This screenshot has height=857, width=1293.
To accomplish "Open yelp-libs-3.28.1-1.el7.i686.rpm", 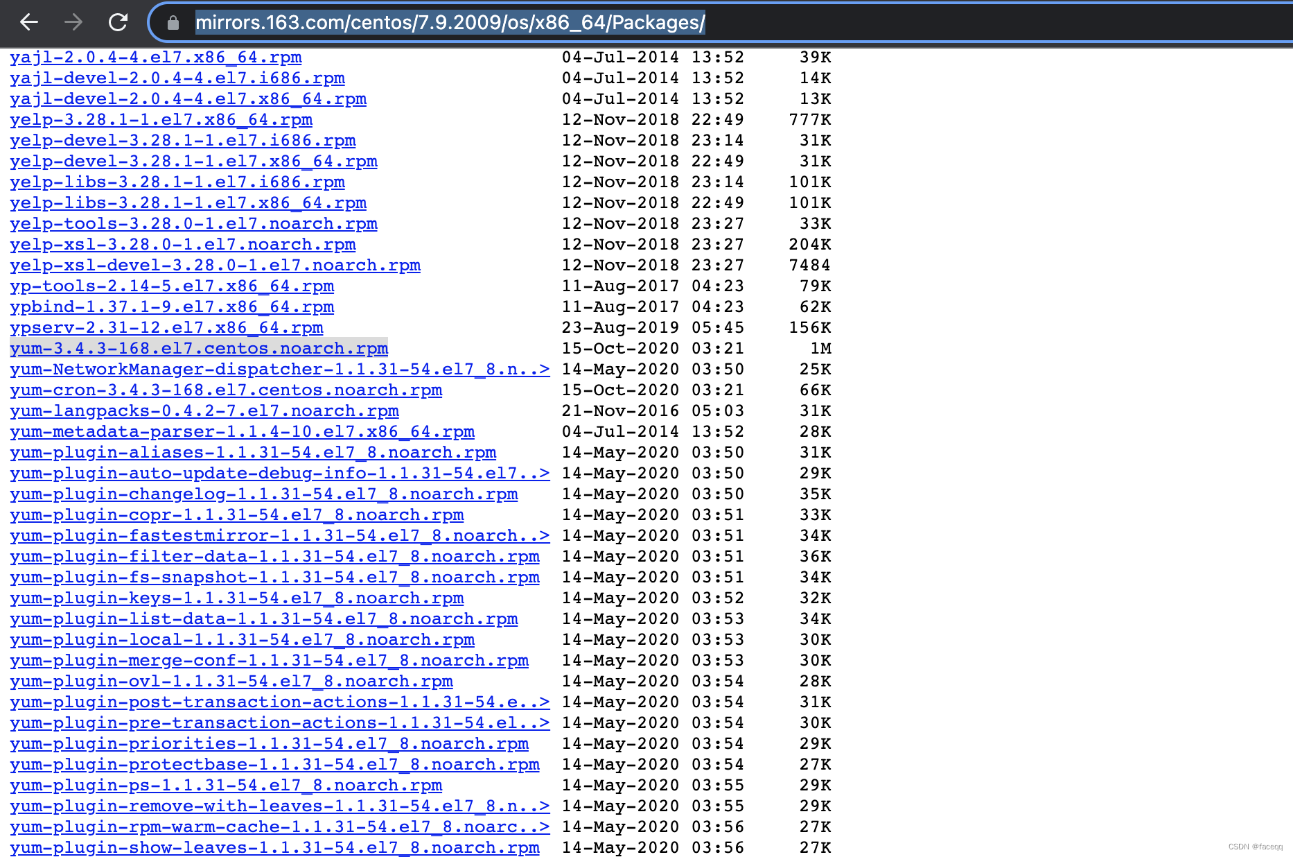I will 177,182.
